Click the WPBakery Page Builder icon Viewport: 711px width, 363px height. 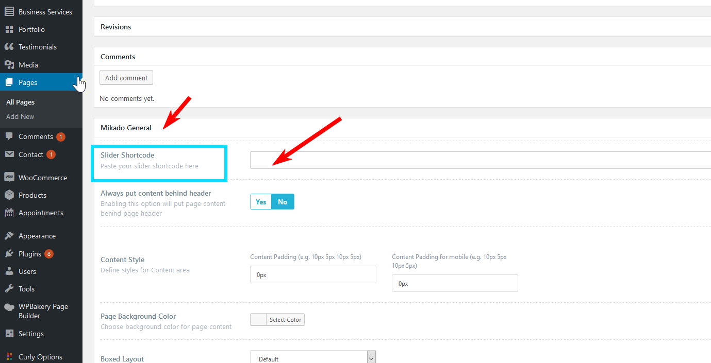point(9,307)
